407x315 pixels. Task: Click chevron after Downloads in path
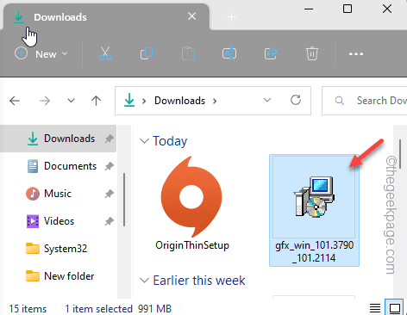pos(215,101)
